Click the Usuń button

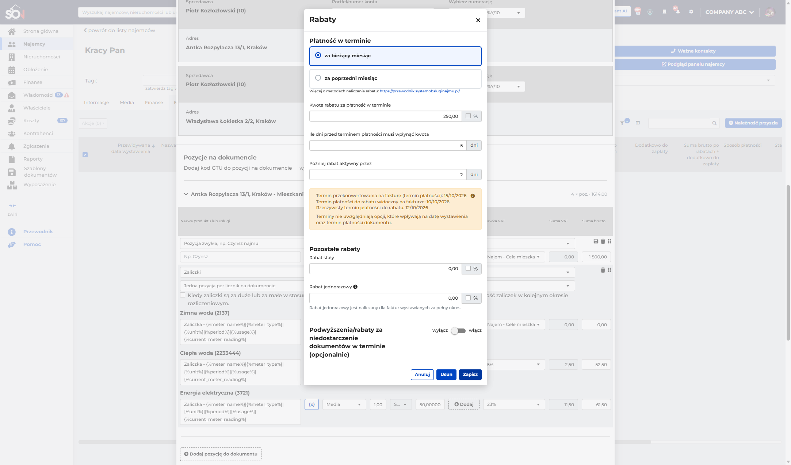(x=446, y=374)
